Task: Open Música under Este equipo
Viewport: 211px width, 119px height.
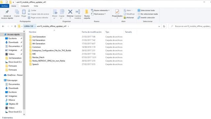Action: 10,100
